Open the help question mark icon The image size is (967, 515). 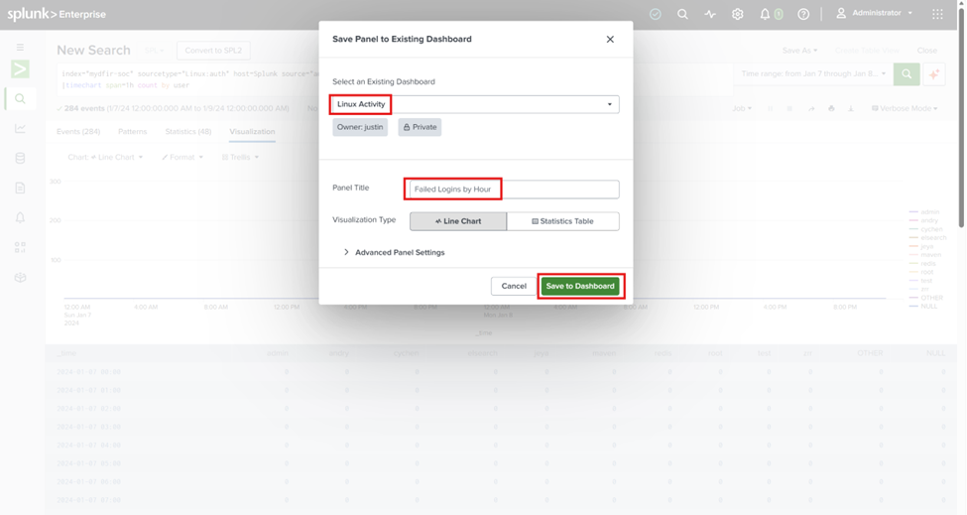tap(803, 14)
